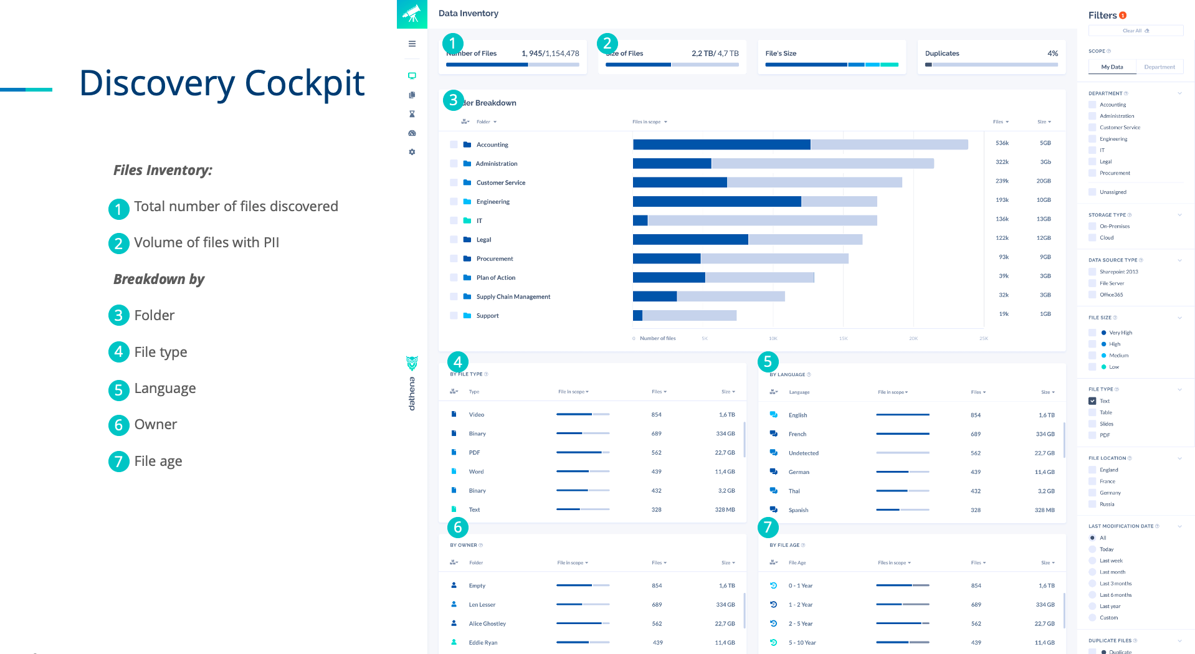Switch scope to My Data tab
The image size is (1195, 654).
point(1112,67)
